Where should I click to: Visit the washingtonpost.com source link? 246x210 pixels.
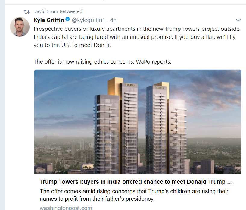point(66,208)
